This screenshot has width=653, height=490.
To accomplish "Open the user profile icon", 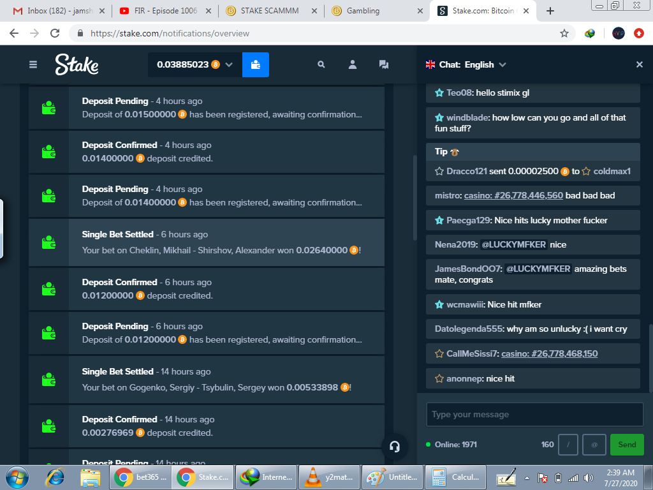I will tap(352, 64).
